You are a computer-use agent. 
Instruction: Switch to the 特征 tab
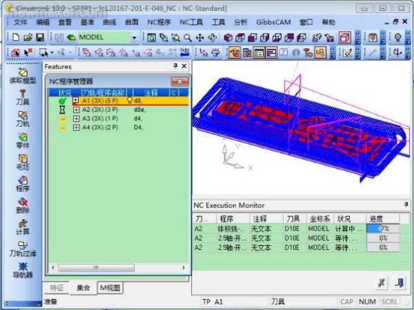pyautogui.click(x=57, y=288)
